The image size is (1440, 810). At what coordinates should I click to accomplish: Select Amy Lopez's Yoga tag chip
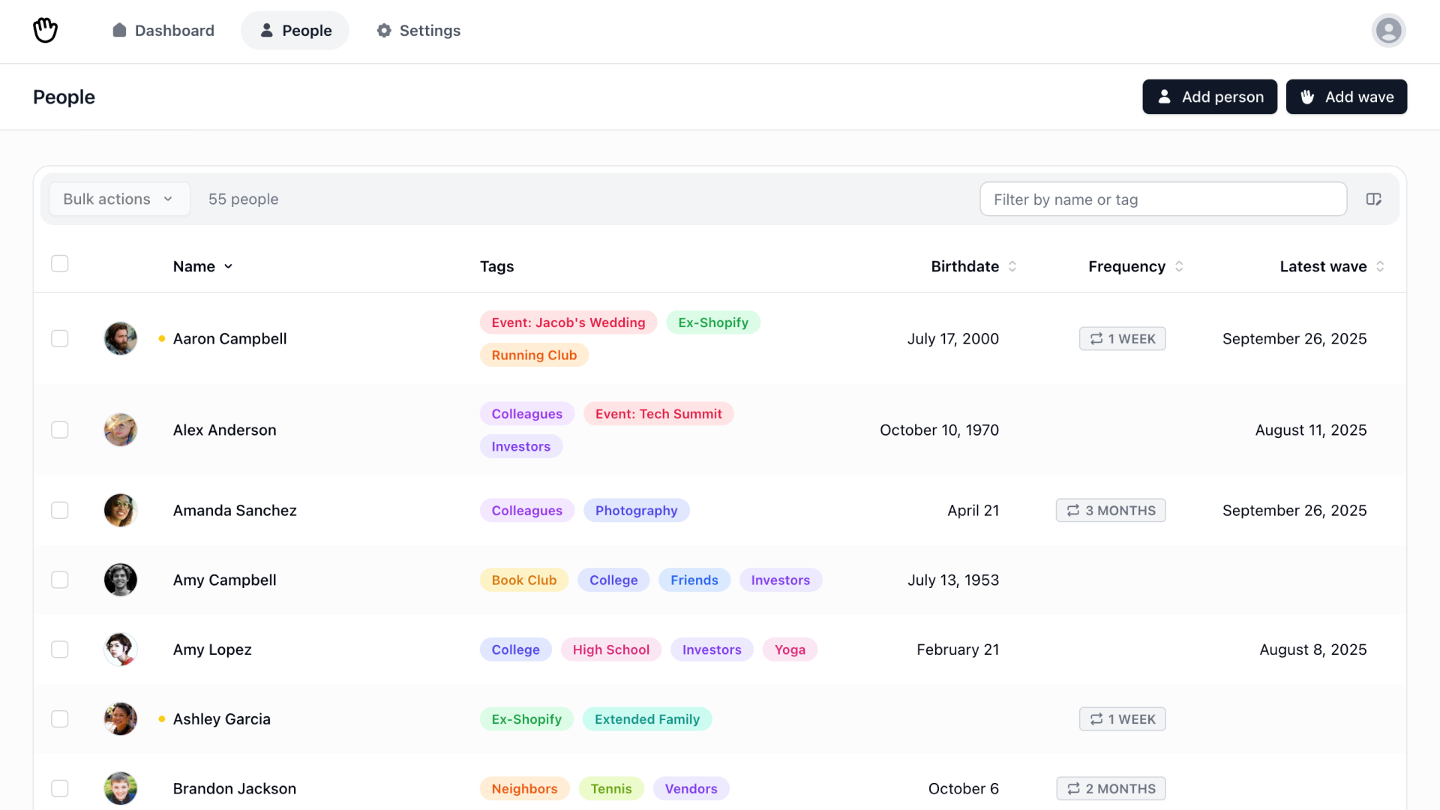coord(790,649)
